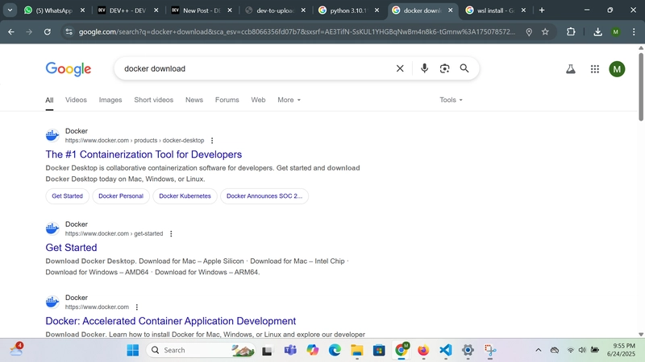645x362 pixels.
Task: Click the Windows taskbar Search box
Action: pyautogui.click(x=200, y=350)
